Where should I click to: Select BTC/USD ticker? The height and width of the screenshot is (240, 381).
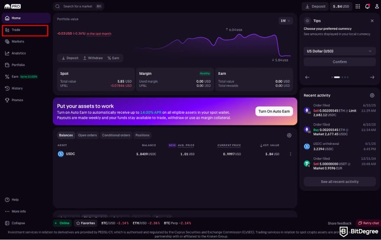pyautogui.click(x=115, y=223)
